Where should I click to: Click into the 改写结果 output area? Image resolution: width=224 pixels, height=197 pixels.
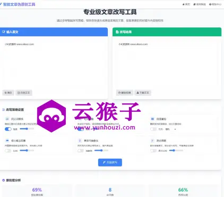[x=167, y=64]
